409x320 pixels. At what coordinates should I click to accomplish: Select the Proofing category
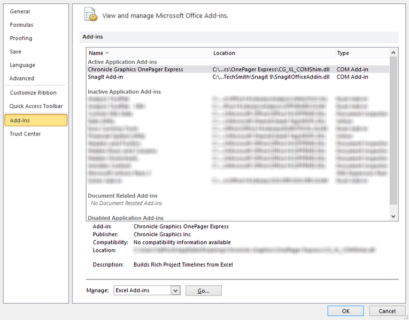21,38
